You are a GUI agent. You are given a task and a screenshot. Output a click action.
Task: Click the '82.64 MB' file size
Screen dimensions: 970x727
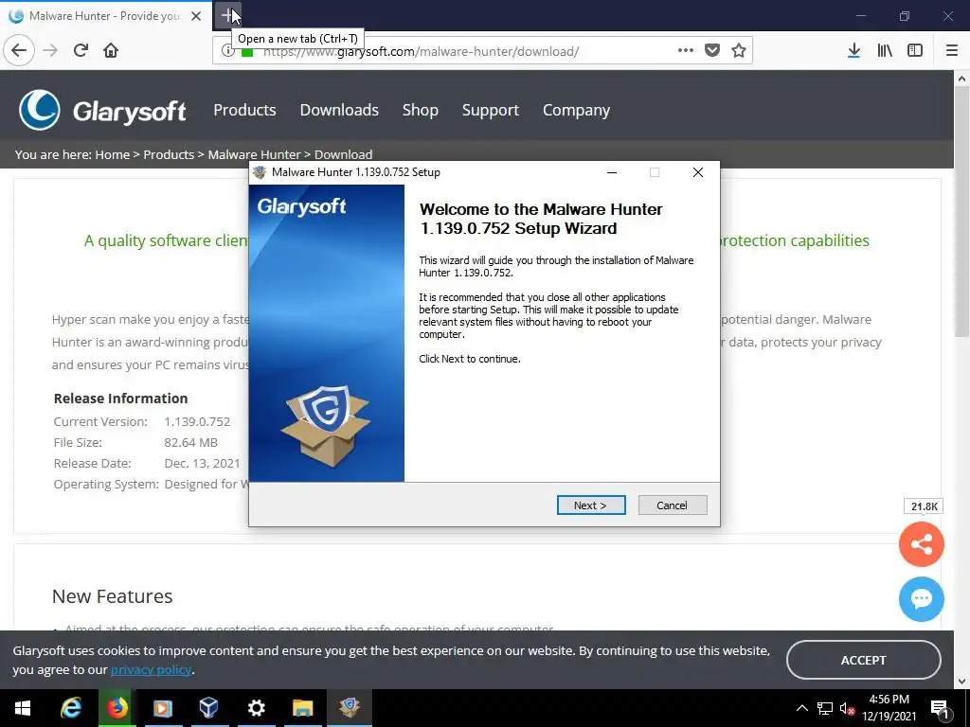click(x=191, y=443)
